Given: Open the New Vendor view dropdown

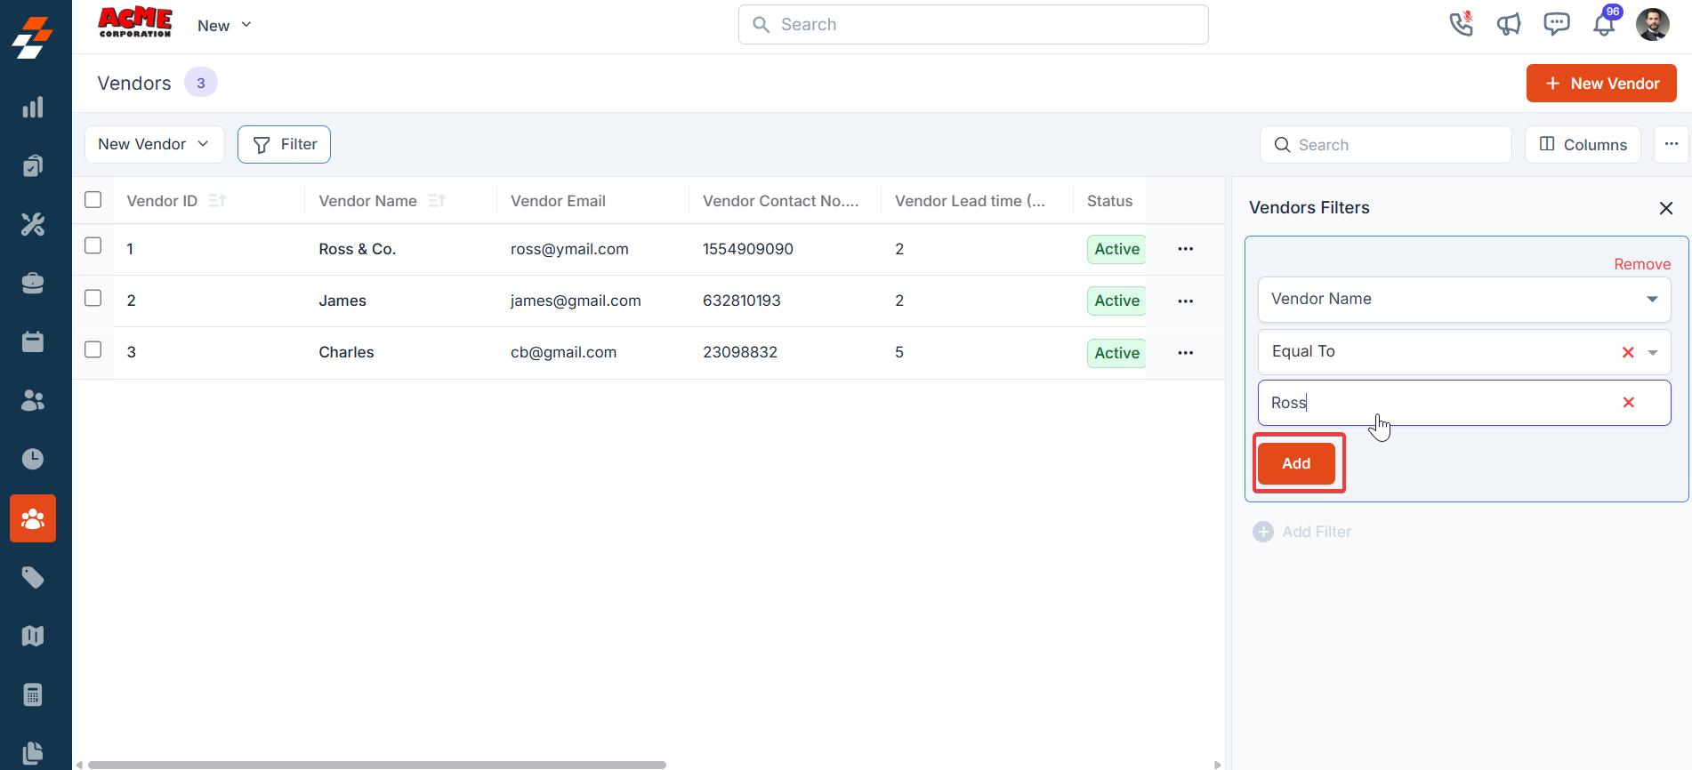Looking at the screenshot, I should pos(155,144).
